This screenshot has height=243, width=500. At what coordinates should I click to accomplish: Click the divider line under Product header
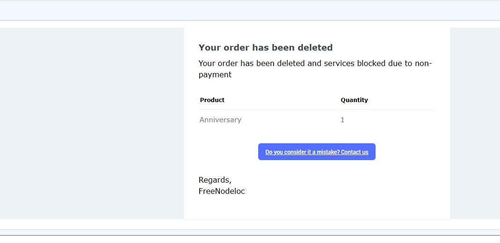tap(269, 109)
